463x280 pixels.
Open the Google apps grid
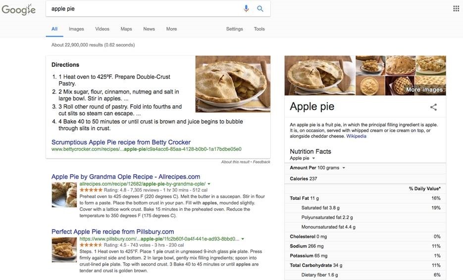[456, 8]
